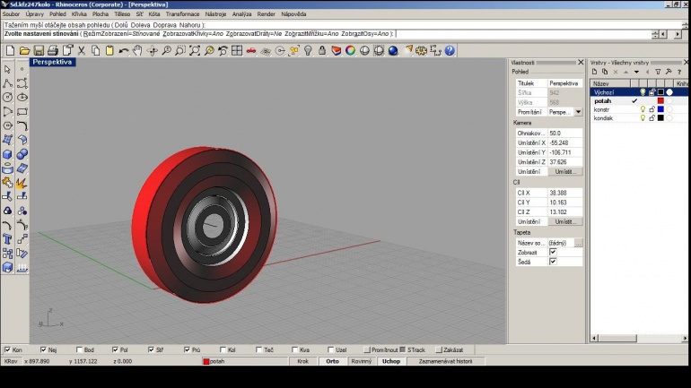The height and width of the screenshot is (388, 691).
Task: Pick the Box solid tool in the left toolbar
Action: click(7, 154)
